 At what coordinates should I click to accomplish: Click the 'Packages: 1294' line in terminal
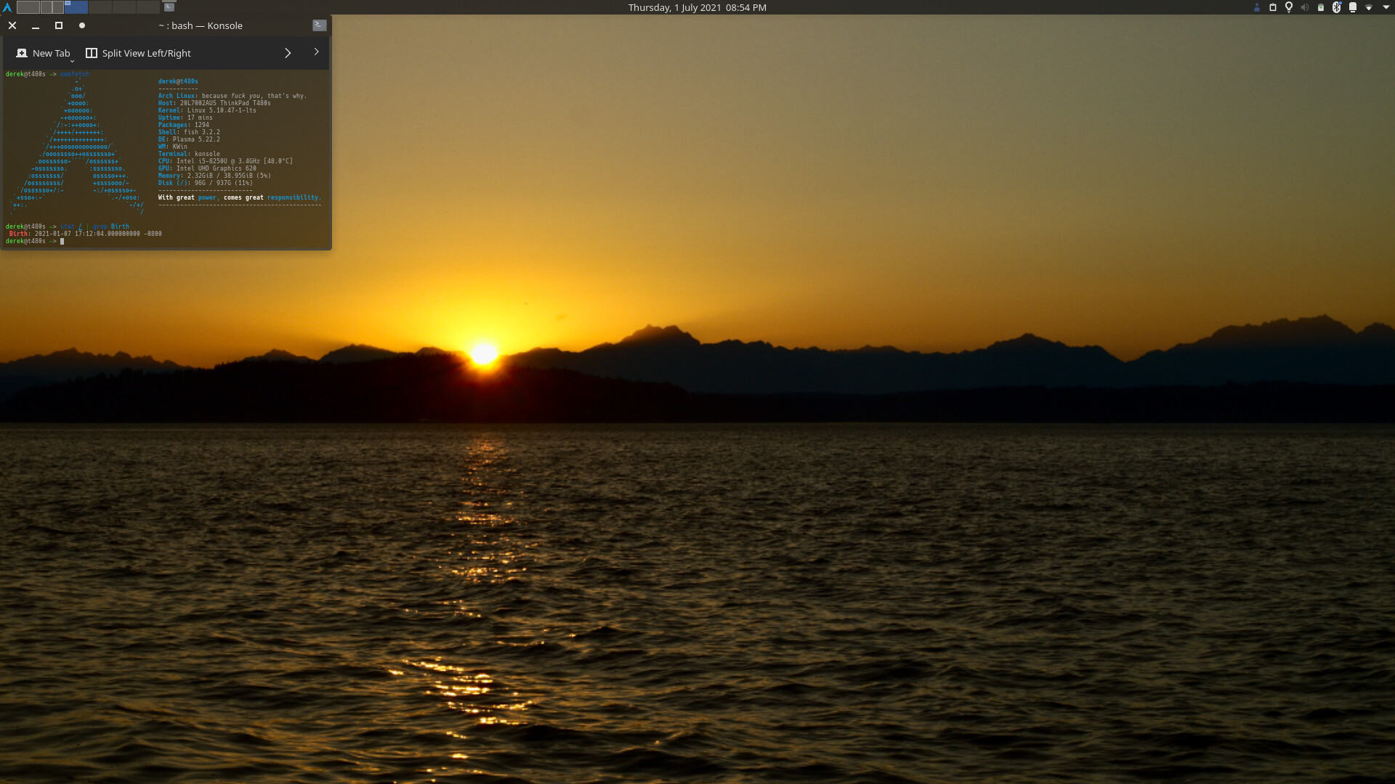184,125
